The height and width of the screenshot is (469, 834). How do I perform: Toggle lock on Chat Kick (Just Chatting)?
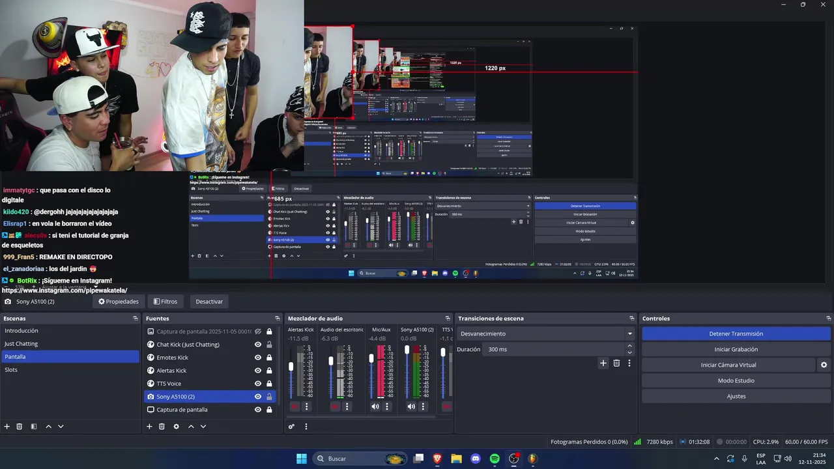point(269,345)
